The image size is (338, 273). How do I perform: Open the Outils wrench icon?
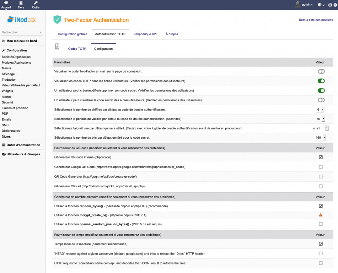tap(36, 3)
